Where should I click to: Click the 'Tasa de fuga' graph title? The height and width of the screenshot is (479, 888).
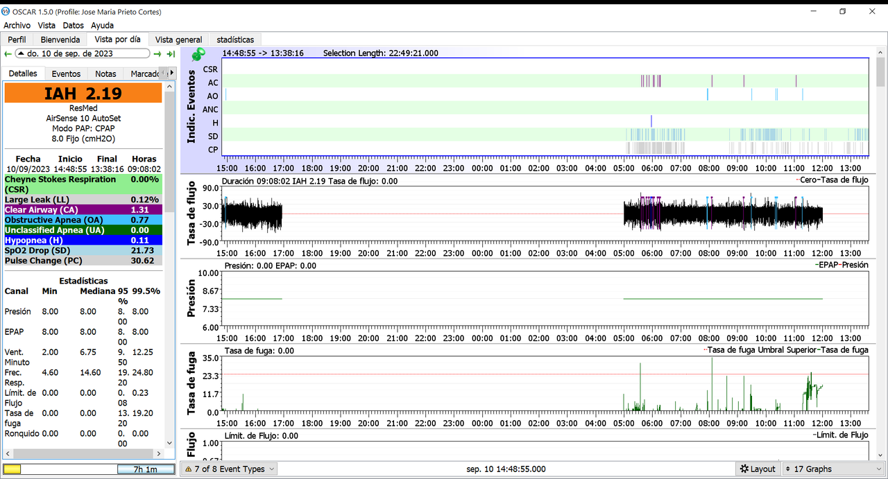pos(193,384)
